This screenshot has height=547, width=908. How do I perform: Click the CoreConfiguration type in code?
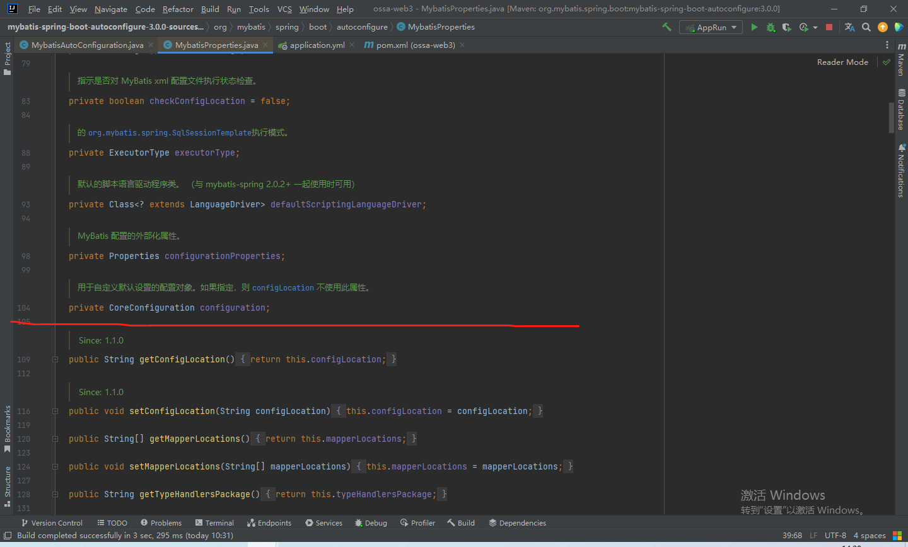coord(152,308)
